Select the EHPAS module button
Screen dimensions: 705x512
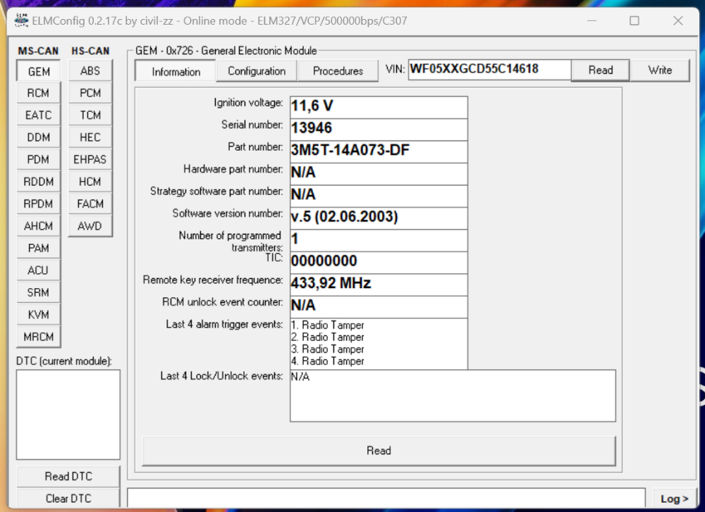[x=90, y=159]
